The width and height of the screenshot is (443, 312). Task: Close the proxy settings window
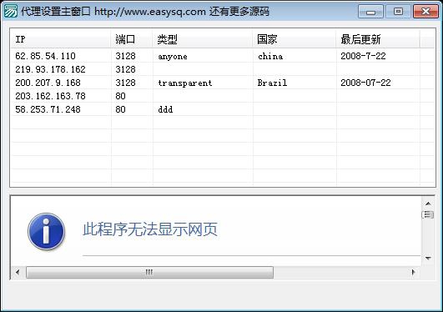pyautogui.click(x=425, y=12)
